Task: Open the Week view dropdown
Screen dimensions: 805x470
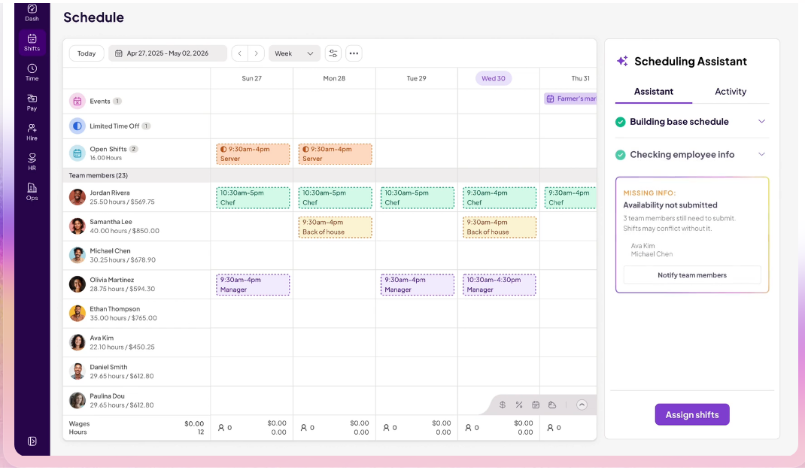Action: 294,53
